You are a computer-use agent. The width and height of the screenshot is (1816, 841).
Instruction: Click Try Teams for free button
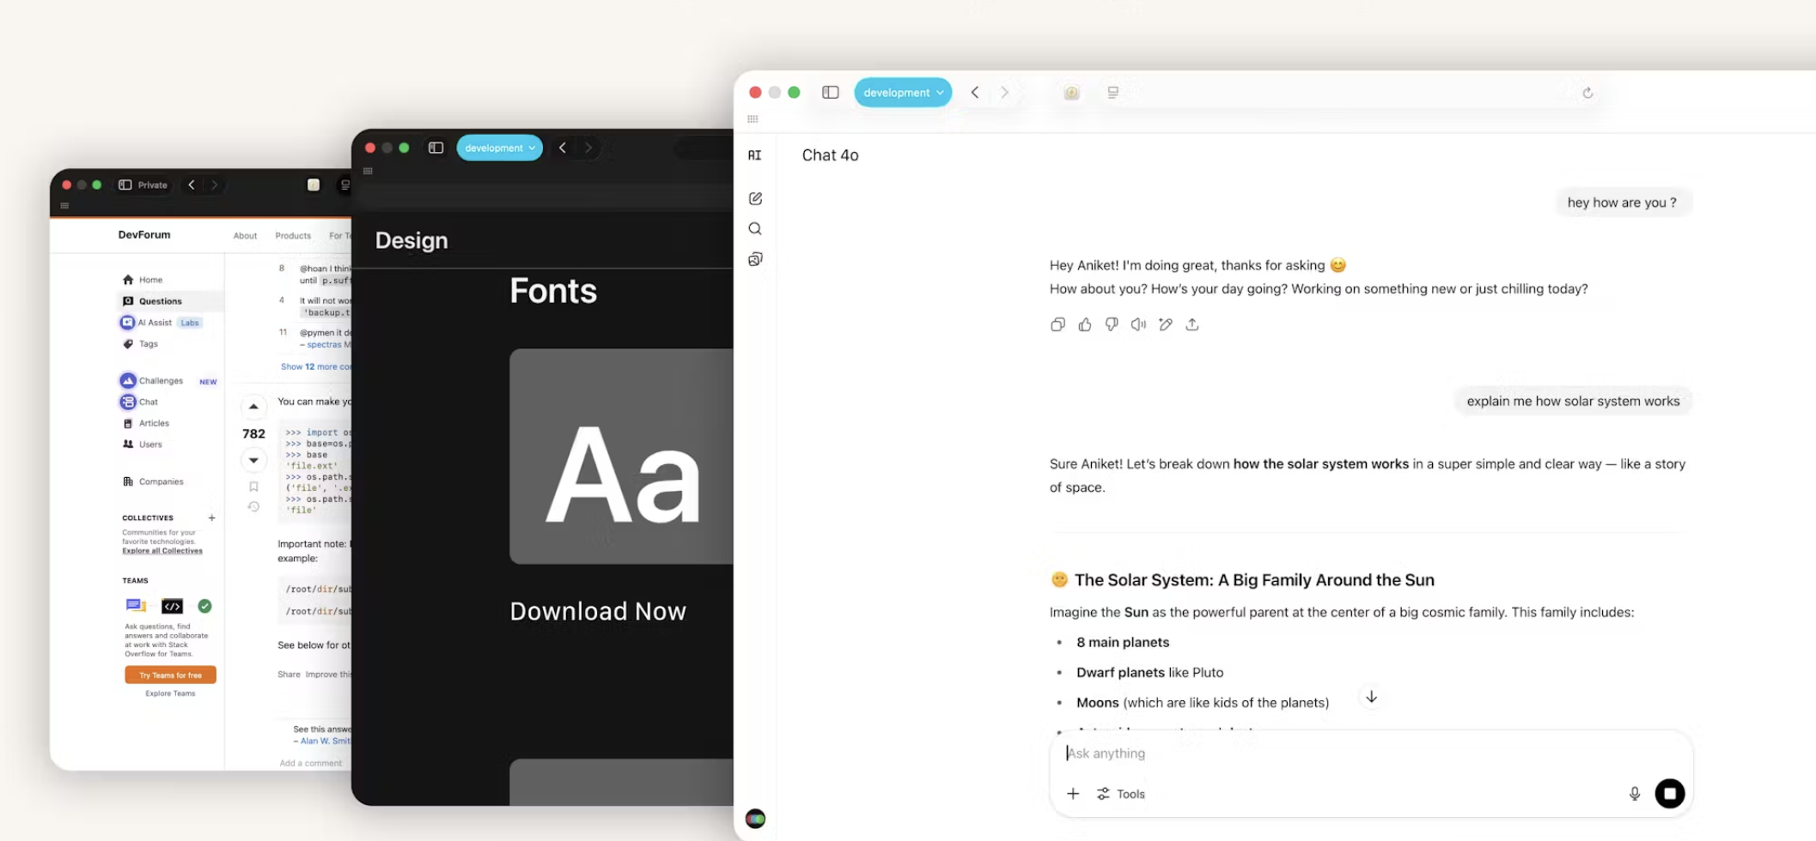click(x=170, y=675)
